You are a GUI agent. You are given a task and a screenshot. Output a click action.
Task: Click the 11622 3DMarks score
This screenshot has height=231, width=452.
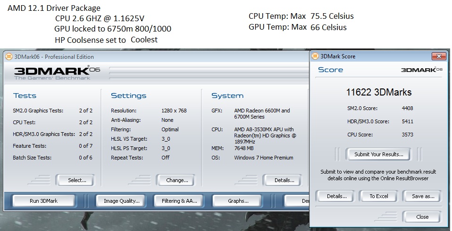point(378,92)
